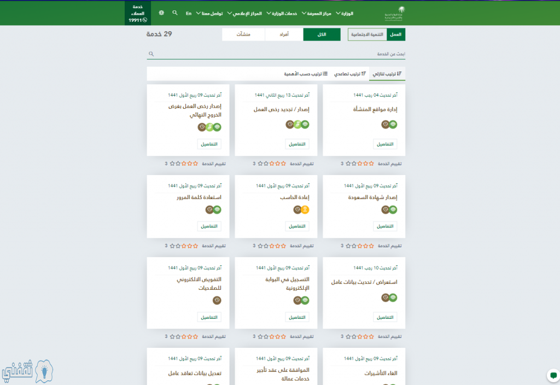Open التفاصيل for إصدار شهادة السعودة
560x385 pixels.
385,226
